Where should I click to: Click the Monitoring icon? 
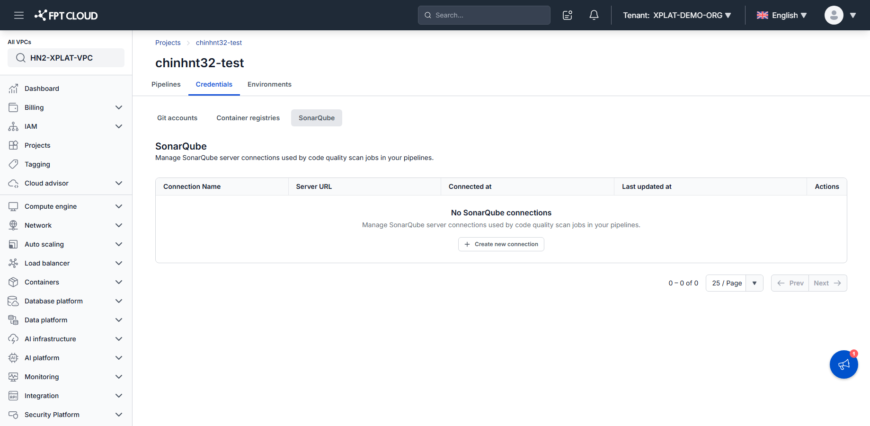point(13,377)
